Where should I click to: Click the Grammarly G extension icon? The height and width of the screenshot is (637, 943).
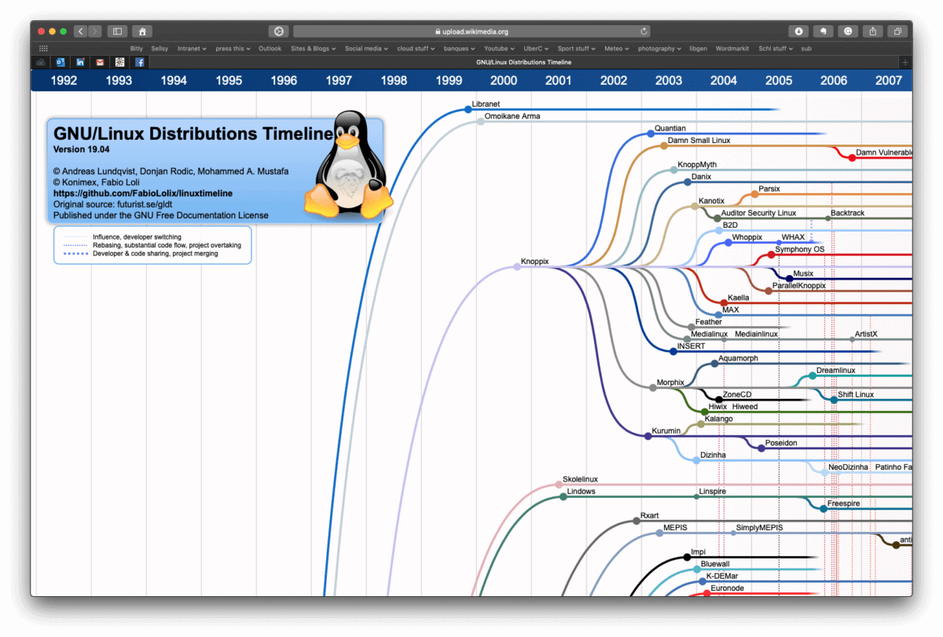pos(848,31)
